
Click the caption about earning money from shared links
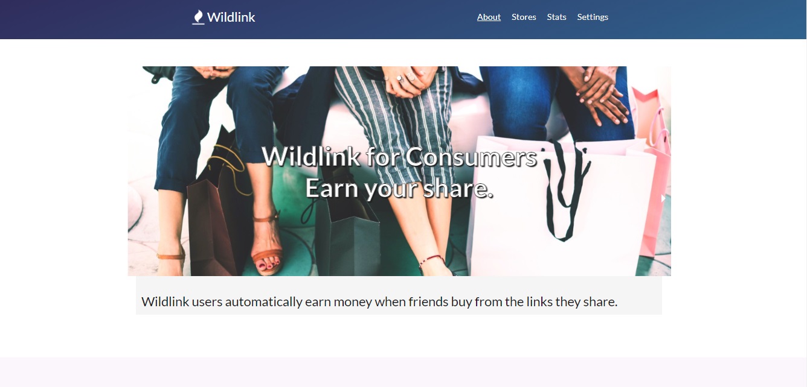tap(379, 301)
